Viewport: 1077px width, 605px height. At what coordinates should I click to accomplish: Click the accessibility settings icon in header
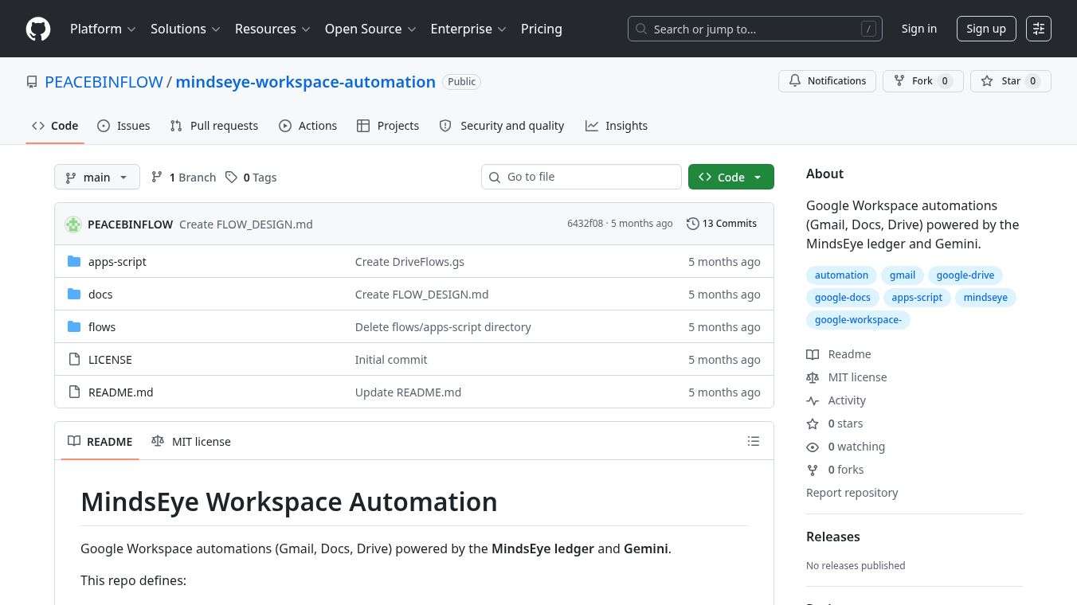point(1038,29)
